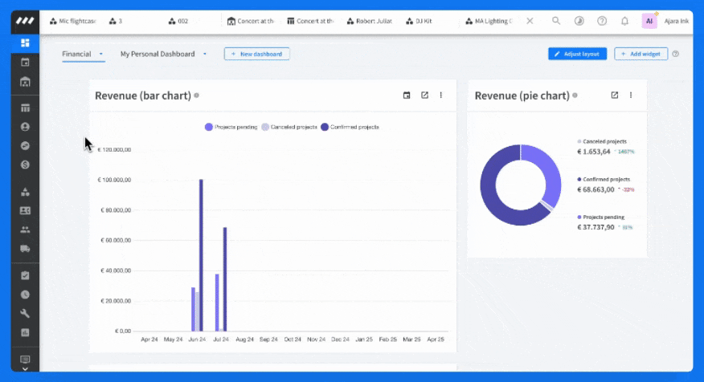This screenshot has height=382, width=704.
Task: Switch to the tab labeled 002
Action: click(x=178, y=21)
